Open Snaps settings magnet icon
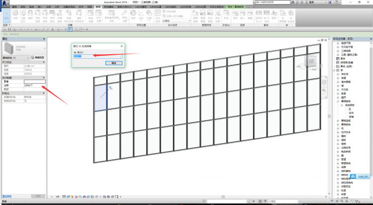This screenshot has width=373, height=205. click(x=30, y=14)
